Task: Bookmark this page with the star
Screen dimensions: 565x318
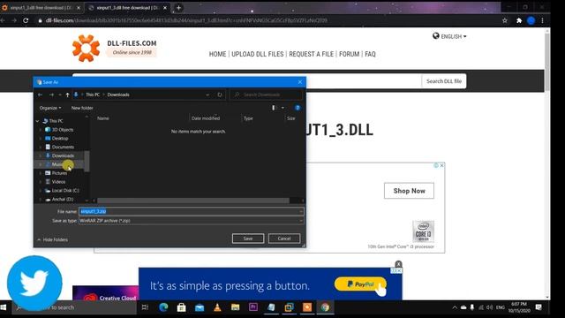Action: click(505, 20)
